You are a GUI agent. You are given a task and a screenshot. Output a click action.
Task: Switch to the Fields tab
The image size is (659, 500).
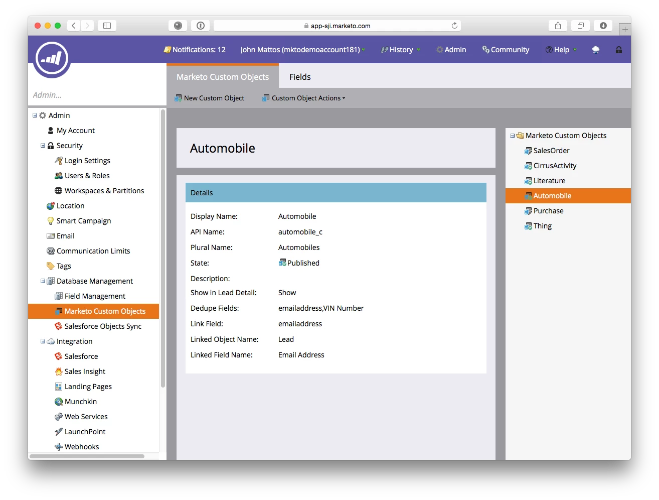300,77
